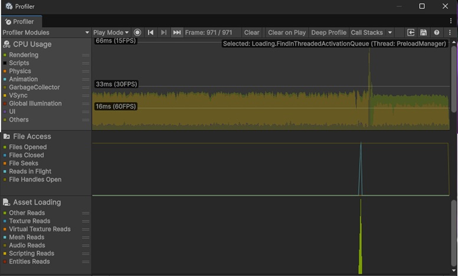Select the Reads in Flight counter

[30, 171]
